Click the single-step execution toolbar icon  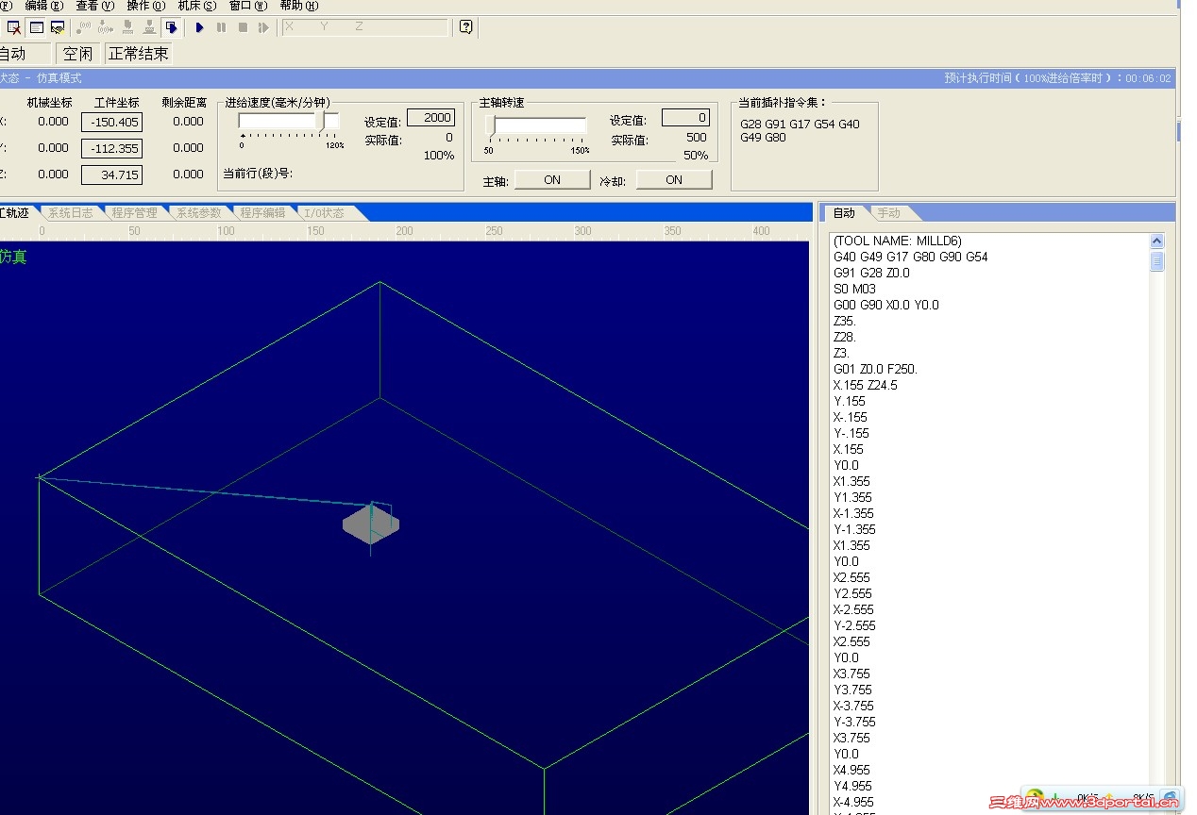[x=262, y=27]
